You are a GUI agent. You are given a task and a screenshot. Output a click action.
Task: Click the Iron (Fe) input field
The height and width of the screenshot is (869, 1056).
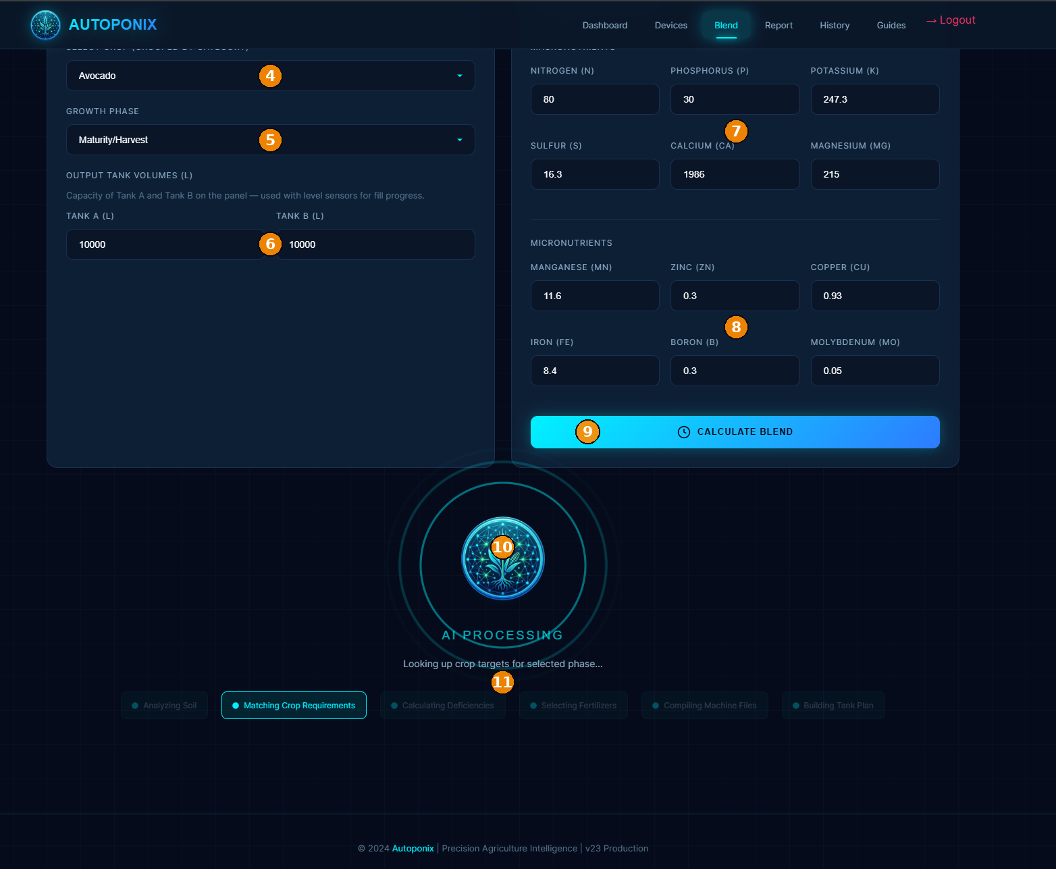tap(595, 371)
